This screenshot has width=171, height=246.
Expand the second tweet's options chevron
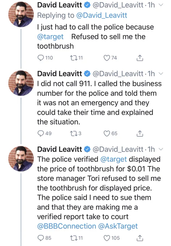click(161, 74)
